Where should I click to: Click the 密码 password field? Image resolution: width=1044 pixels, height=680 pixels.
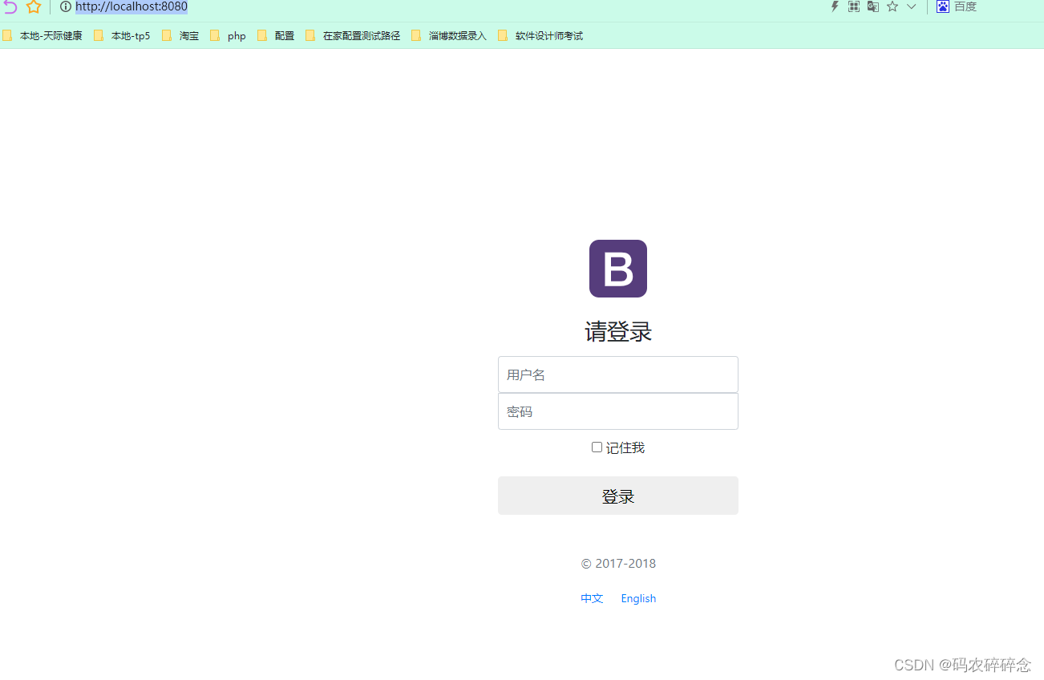pos(618,411)
